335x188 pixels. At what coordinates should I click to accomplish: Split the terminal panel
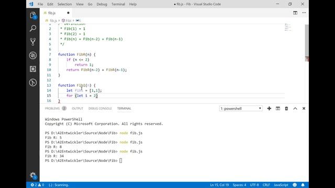pyautogui.click(x=278, y=109)
